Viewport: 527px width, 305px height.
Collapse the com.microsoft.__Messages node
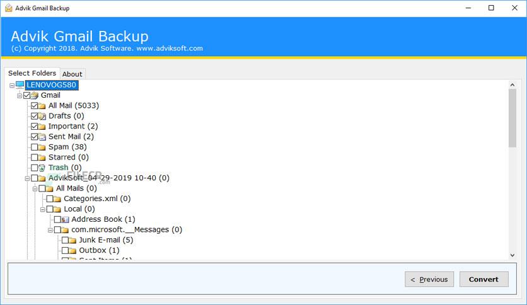click(x=50, y=230)
